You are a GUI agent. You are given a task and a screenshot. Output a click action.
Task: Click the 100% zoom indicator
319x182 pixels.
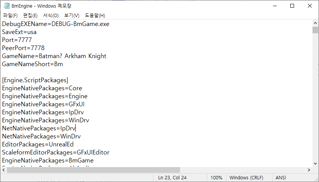[216, 178]
